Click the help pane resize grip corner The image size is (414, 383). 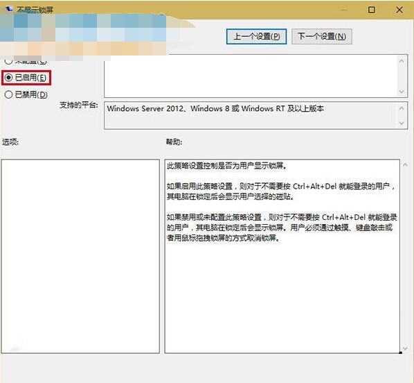tap(401, 352)
